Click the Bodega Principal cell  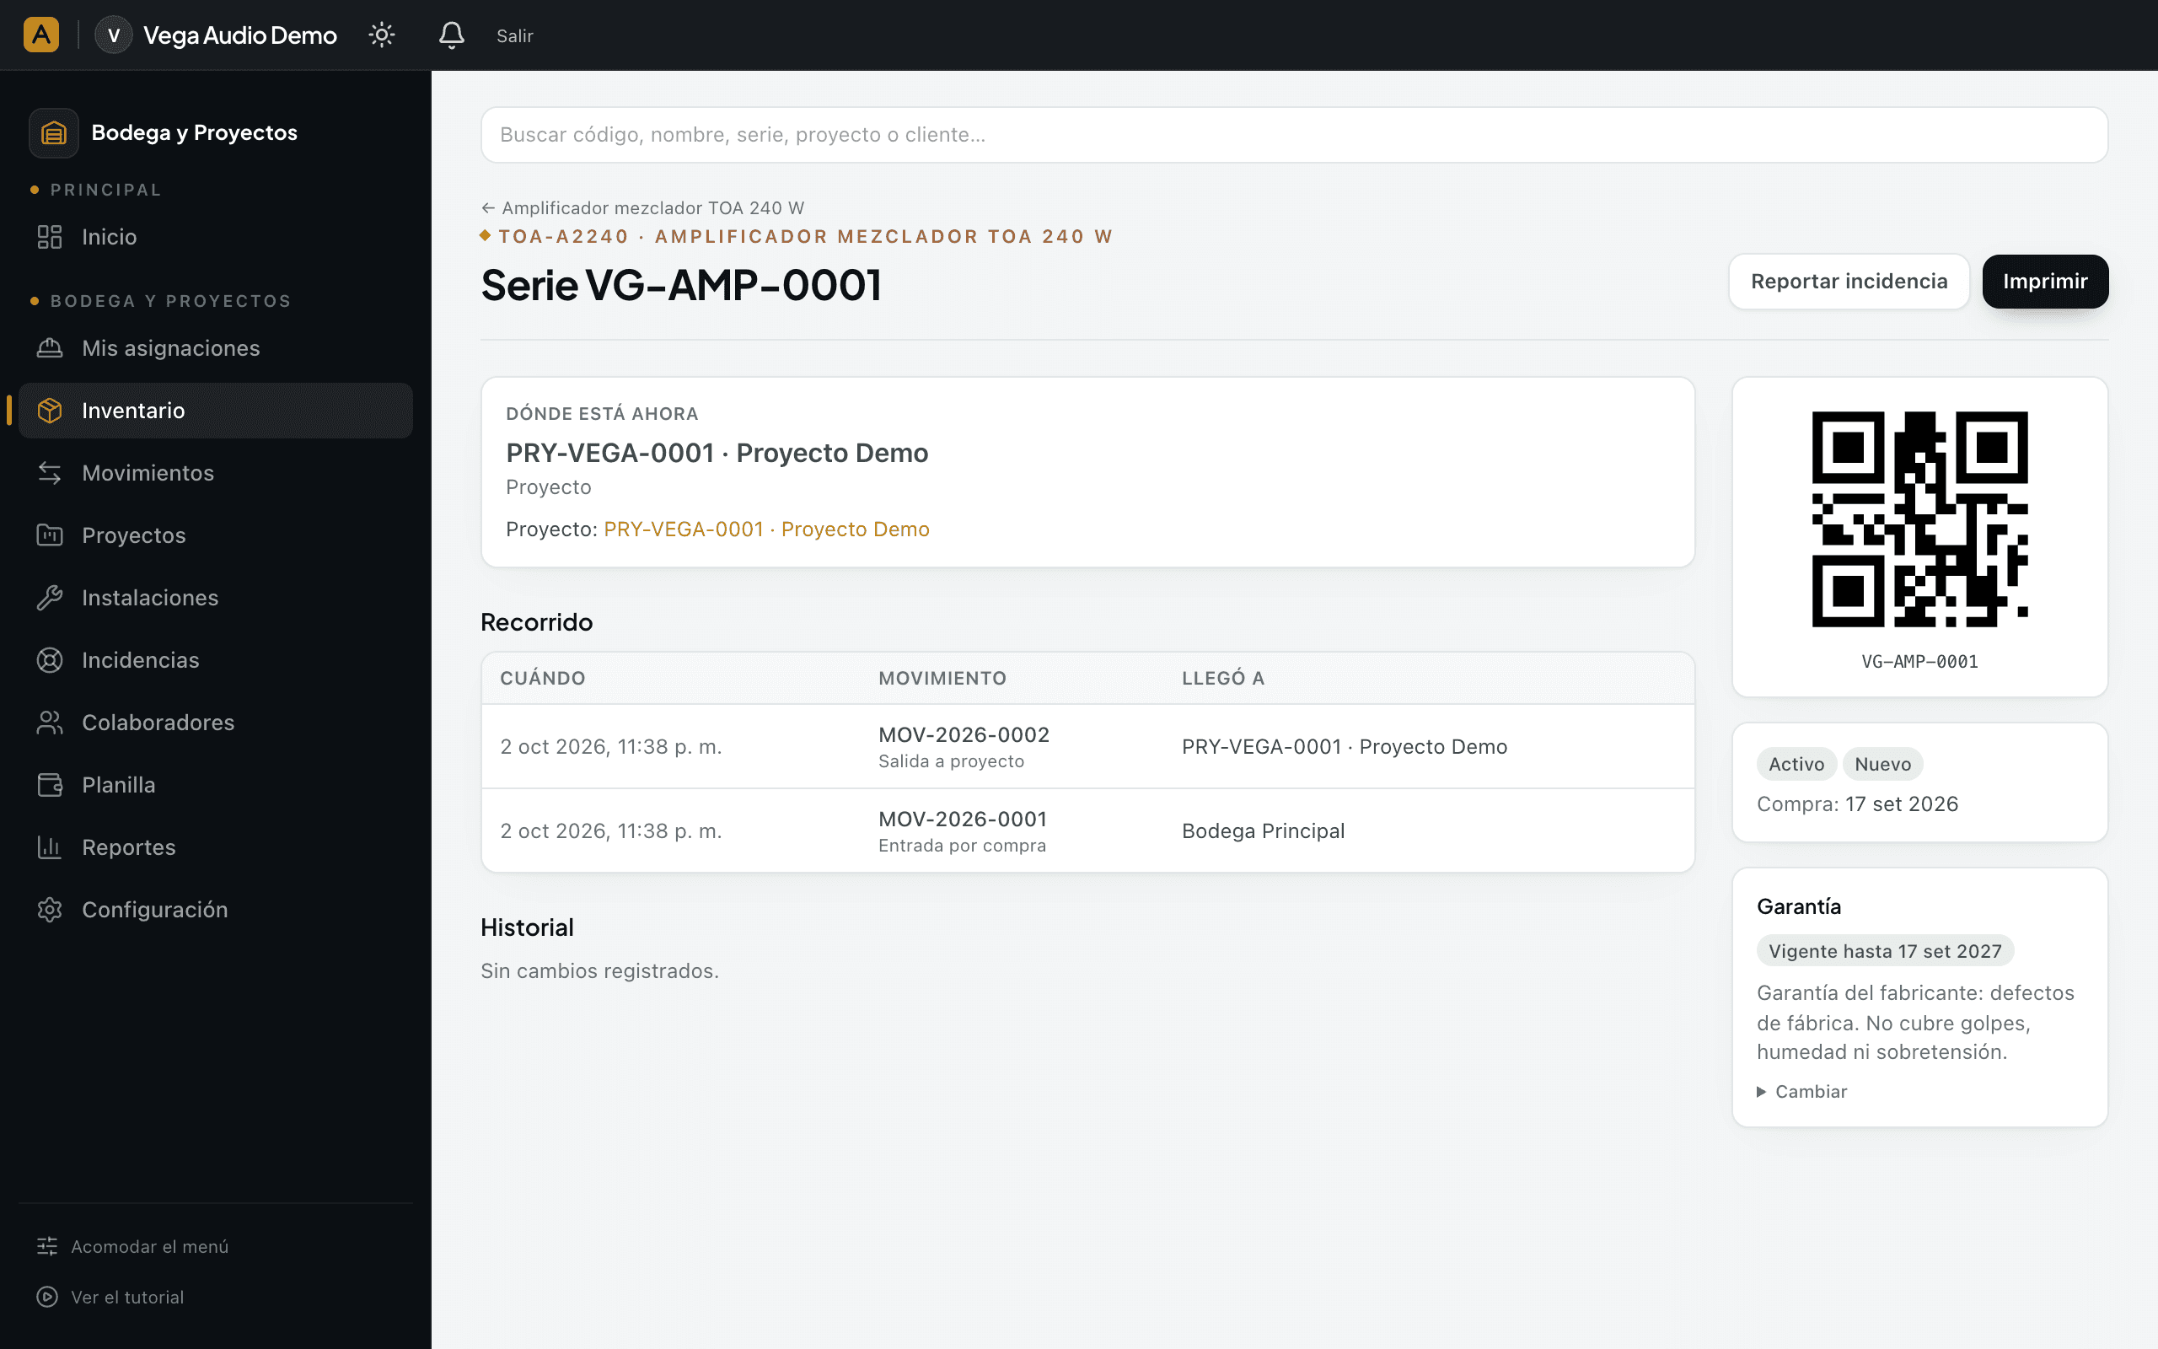coord(1263,831)
